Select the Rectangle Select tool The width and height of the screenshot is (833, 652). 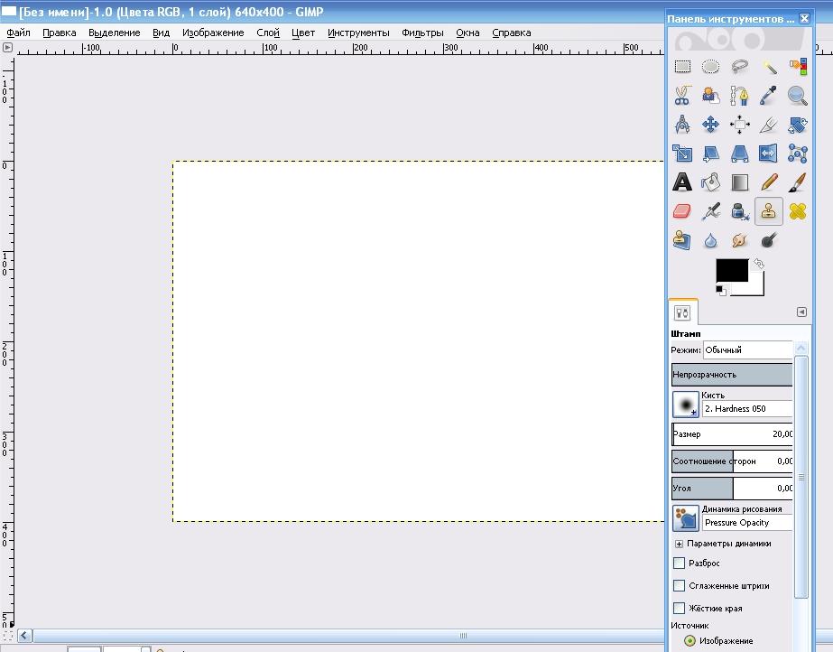683,67
